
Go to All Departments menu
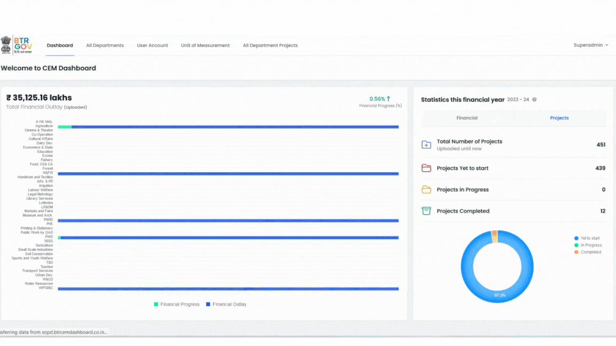[105, 45]
